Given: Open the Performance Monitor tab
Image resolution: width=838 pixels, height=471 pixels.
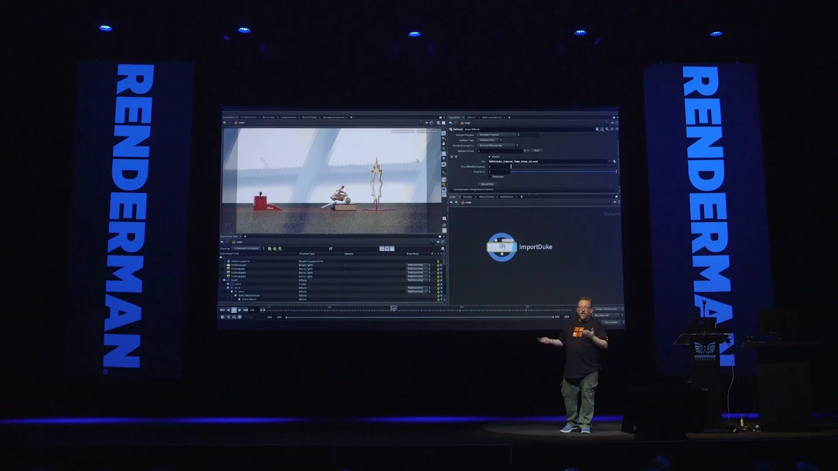Looking at the screenshot, I should 492,117.
